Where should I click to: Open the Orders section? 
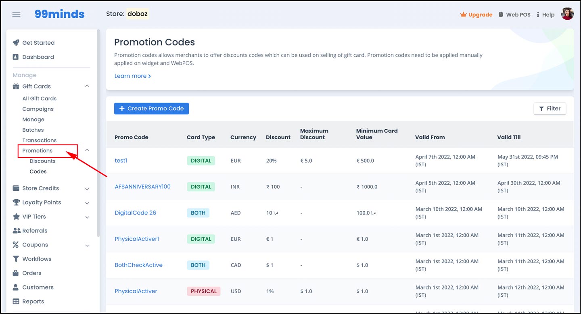[32, 273]
